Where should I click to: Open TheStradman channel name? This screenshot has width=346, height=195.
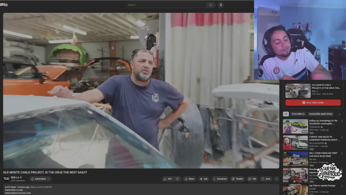coord(315,127)
